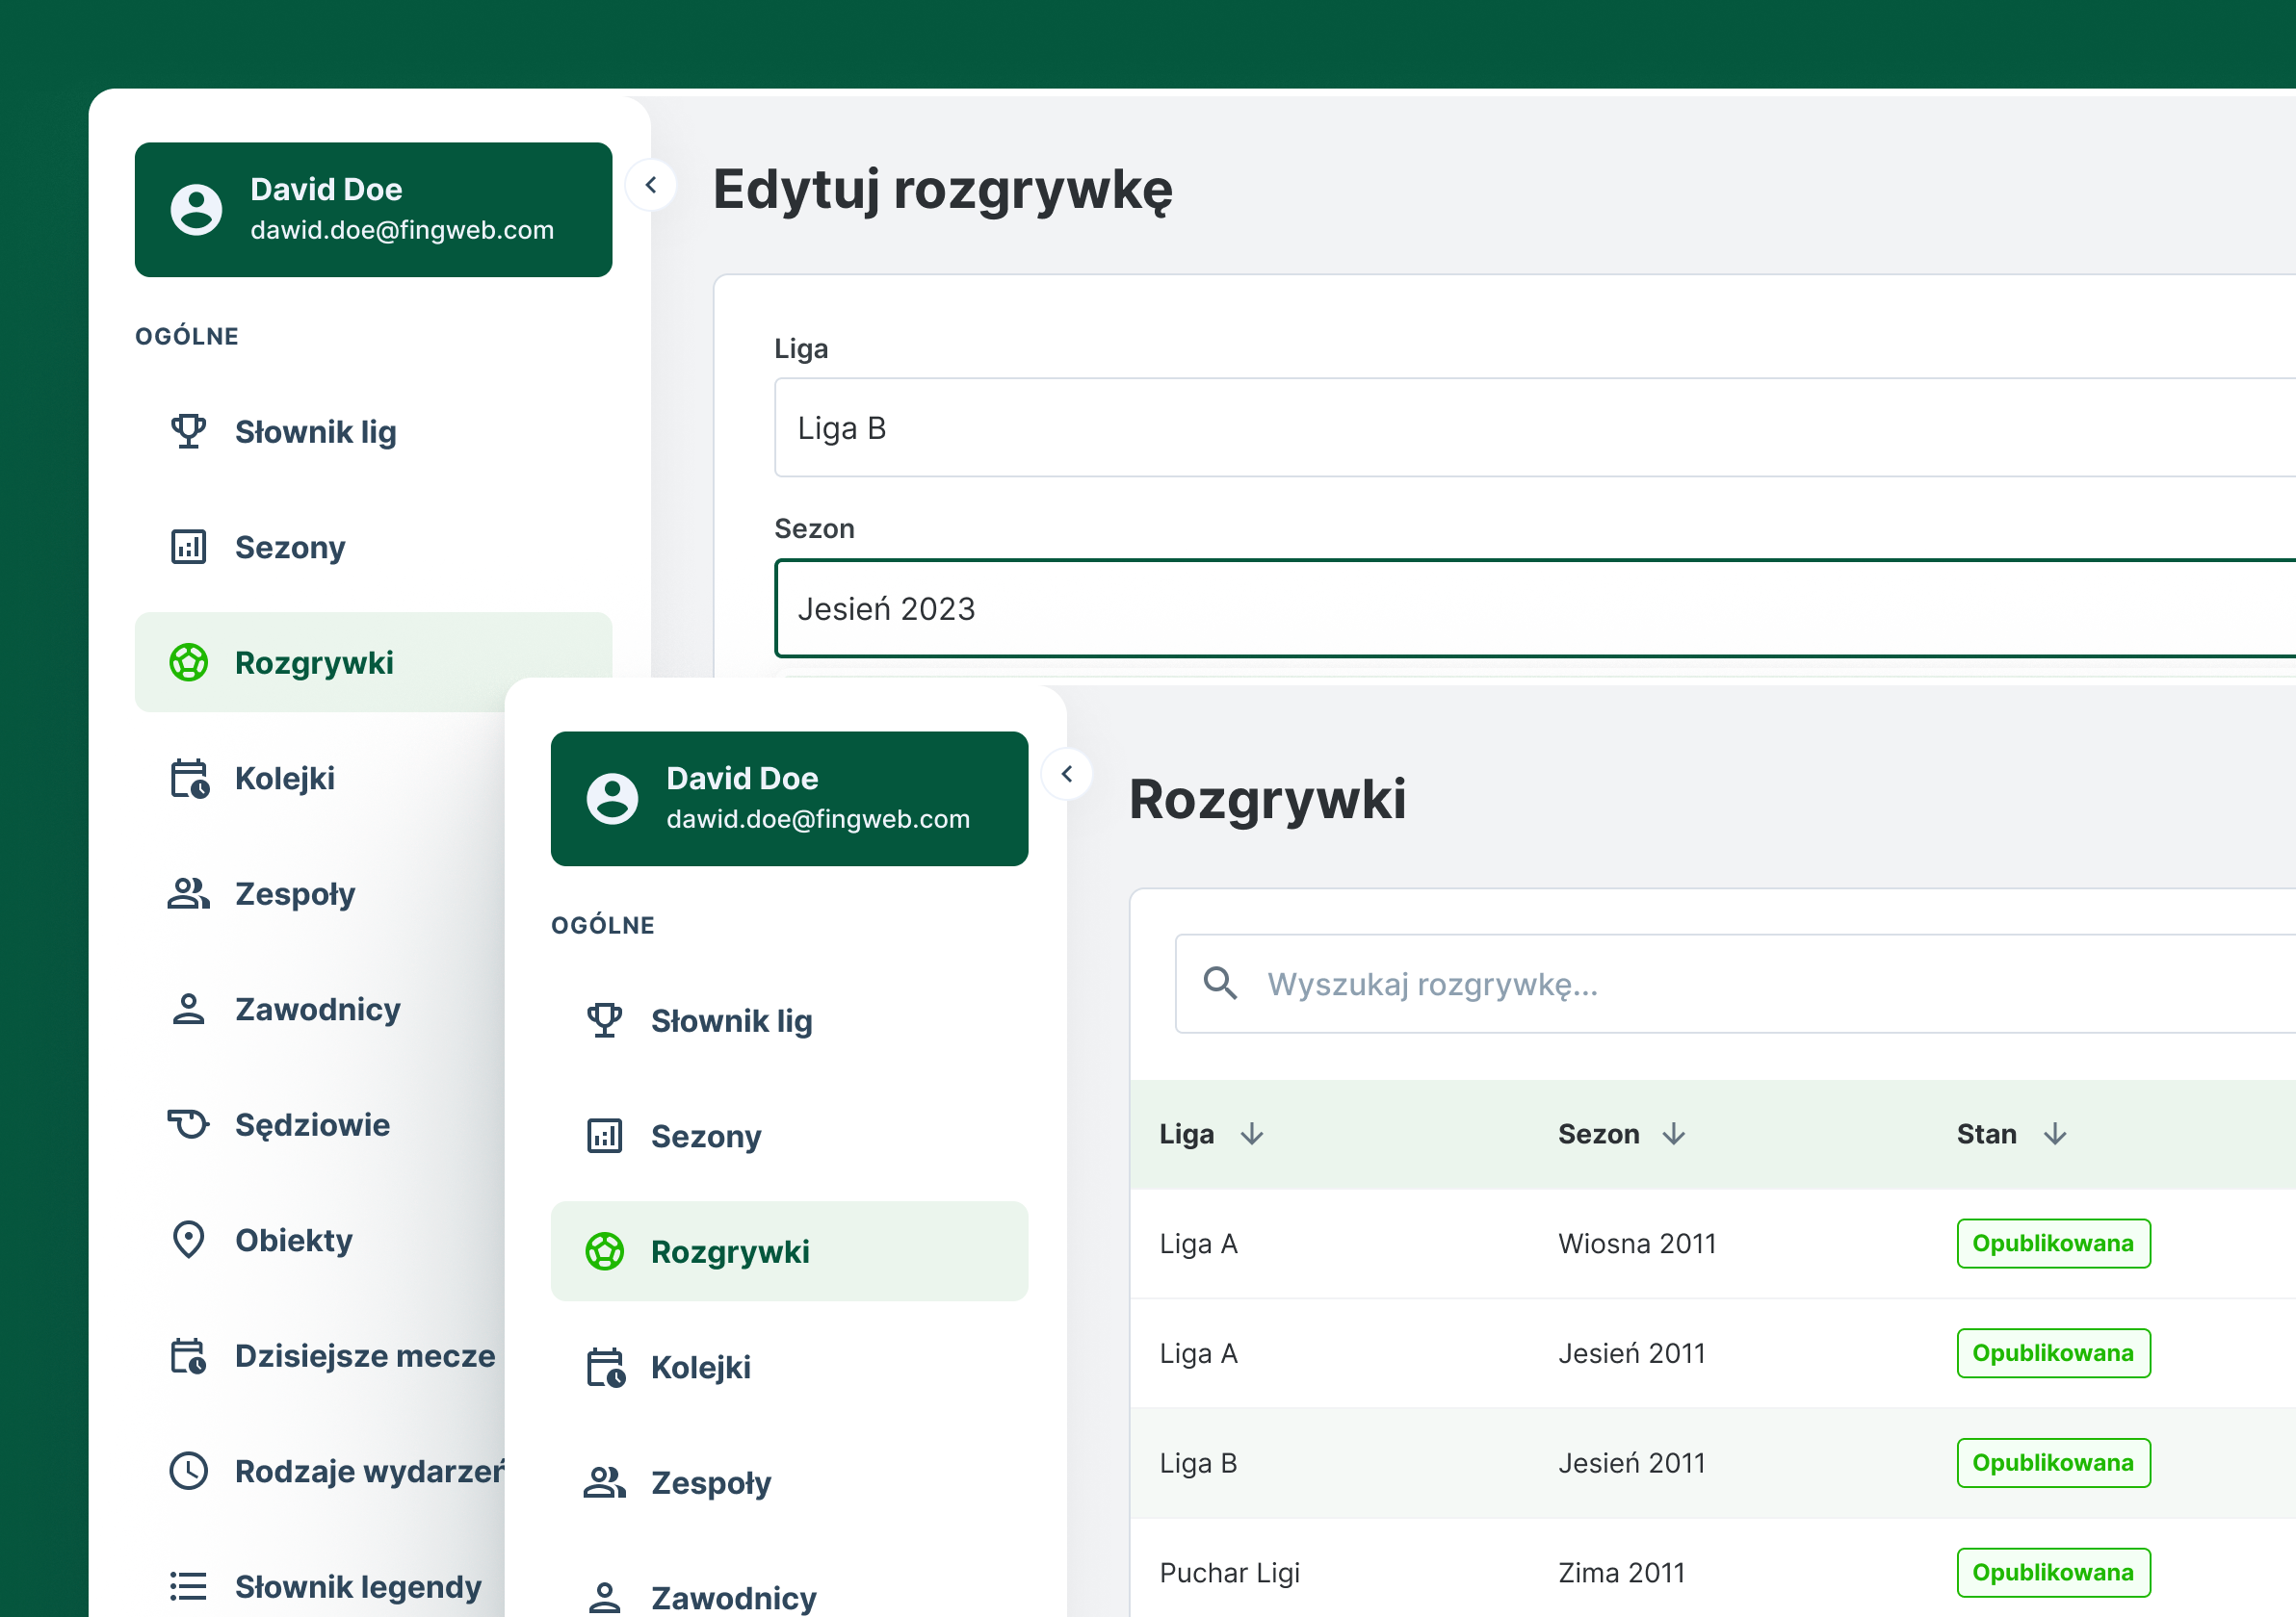This screenshot has height=1617, width=2296.
Task: Click the Słownik legendy list icon
Action: pyautogui.click(x=188, y=1587)
